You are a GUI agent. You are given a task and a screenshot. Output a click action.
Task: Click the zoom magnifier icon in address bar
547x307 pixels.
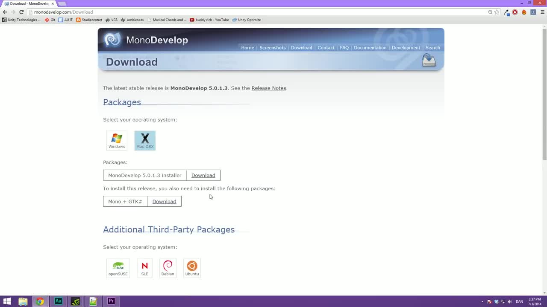click(x=490, y=12)
